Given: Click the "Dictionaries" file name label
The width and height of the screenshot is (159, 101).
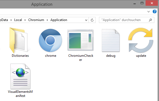Looking at the screenshot, I should click(20, 56).
